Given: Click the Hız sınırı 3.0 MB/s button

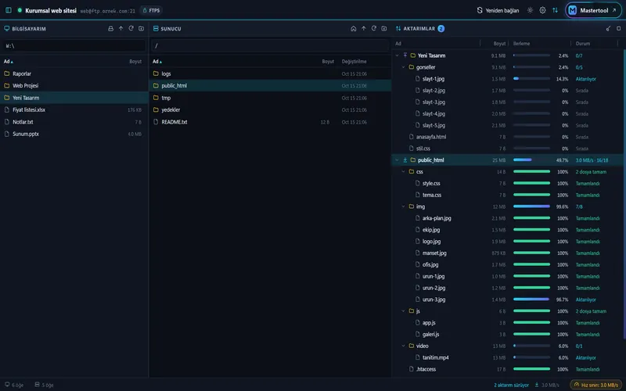Looking at the screenshot, I should (596, 385).
